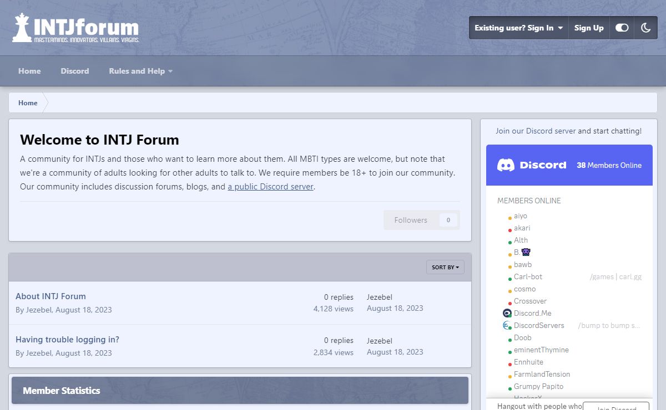Click the Sign Up button
Image resolution: width=666 pixels, height=410 pixels.
(589, 28)
